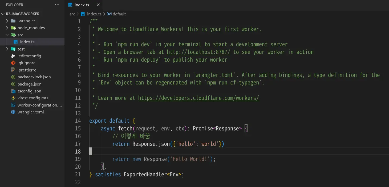Viewport: 389px width, 187px height.
Task: Open the localhost:8787 link in comment
Action: pos(198,52)
